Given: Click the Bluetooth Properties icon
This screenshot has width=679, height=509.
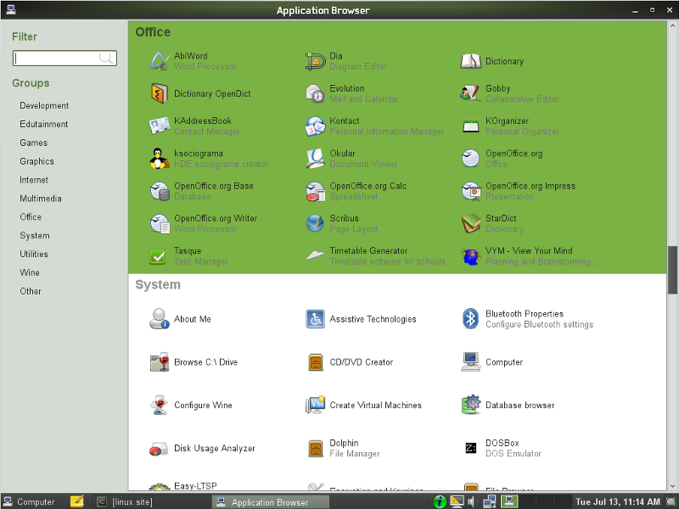Looking at the screenshot, I should pos(471,319).
